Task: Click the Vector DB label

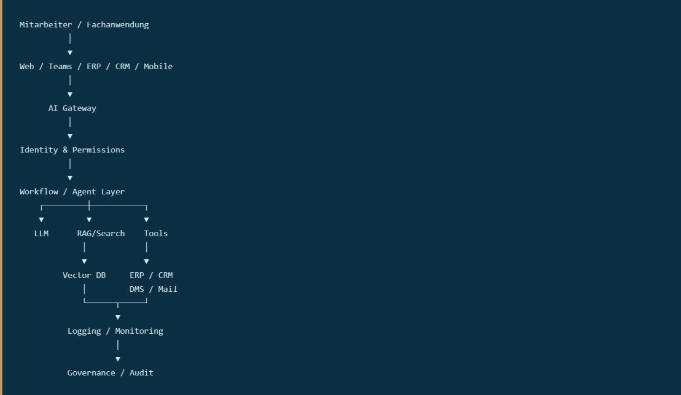Action: pos(84,275)
